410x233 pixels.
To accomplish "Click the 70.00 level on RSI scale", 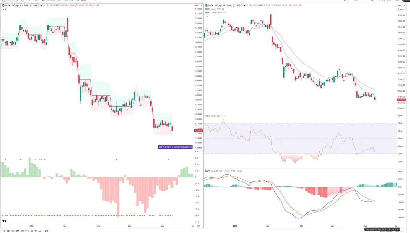I will coord(400,123).
